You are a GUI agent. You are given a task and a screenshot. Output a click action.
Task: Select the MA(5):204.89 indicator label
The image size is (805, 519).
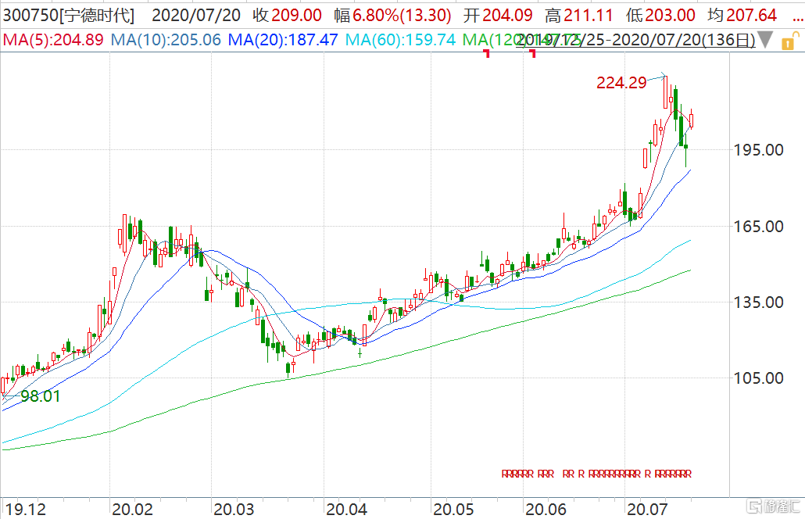(x=53, y=40)
